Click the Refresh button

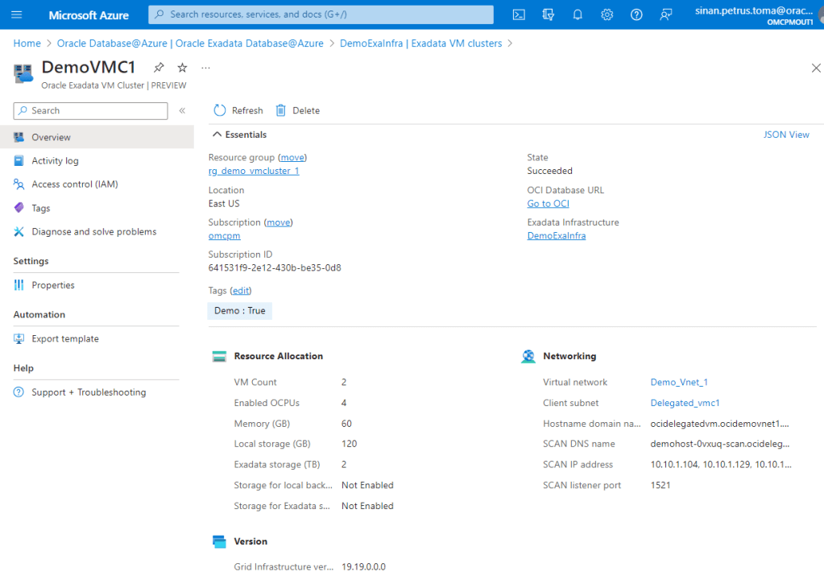click(x=238, y=110)
